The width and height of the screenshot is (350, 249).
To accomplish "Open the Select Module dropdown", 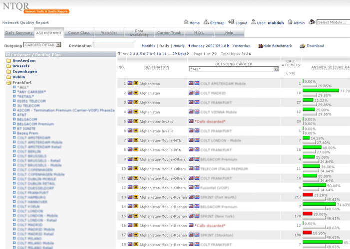I will point(333,22).
